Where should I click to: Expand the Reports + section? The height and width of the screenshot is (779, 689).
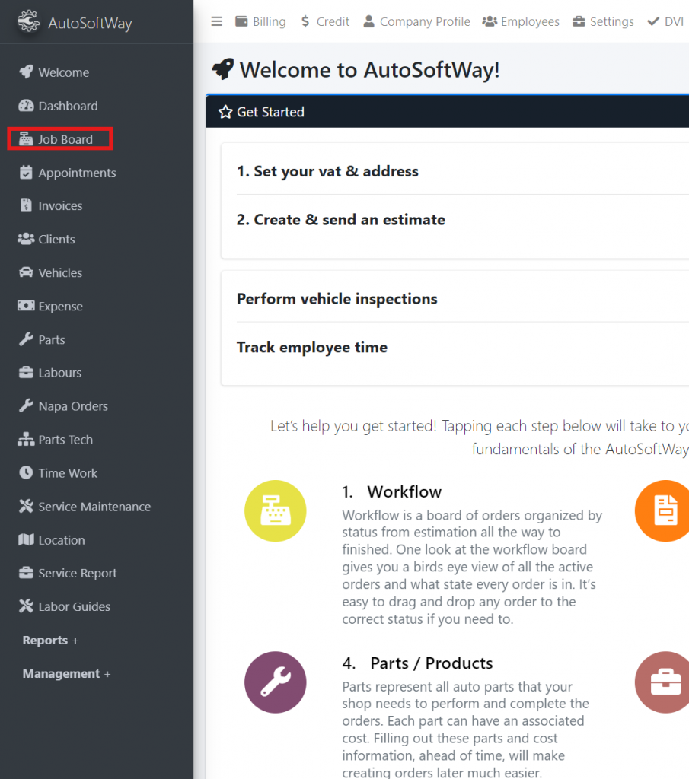51,641
